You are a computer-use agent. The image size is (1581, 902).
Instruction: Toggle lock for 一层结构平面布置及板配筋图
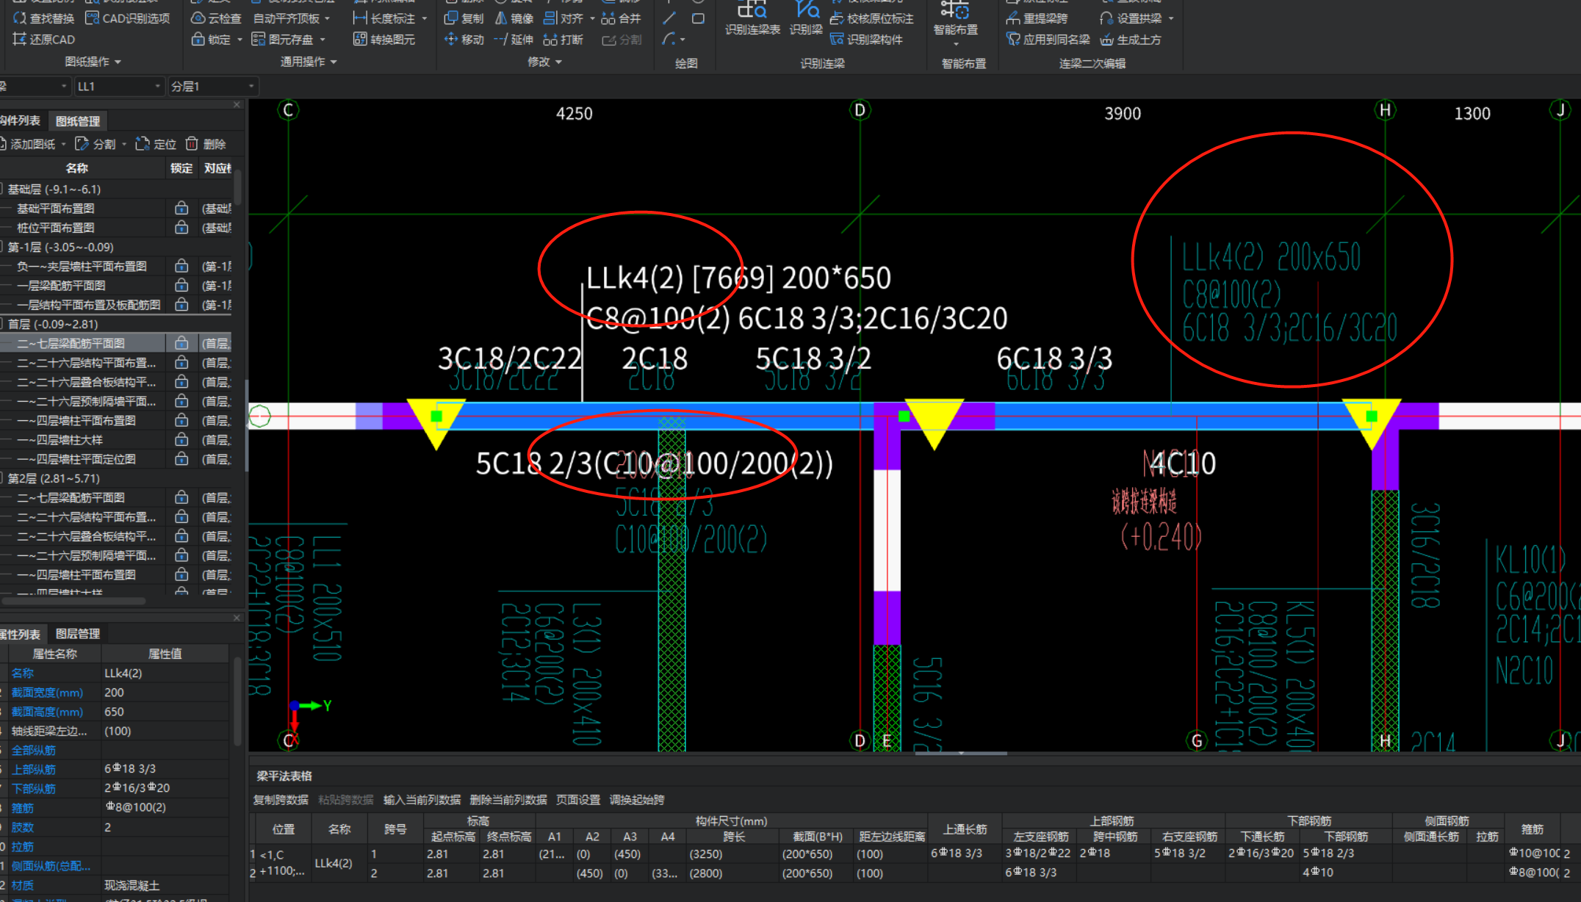click(181, 304)
